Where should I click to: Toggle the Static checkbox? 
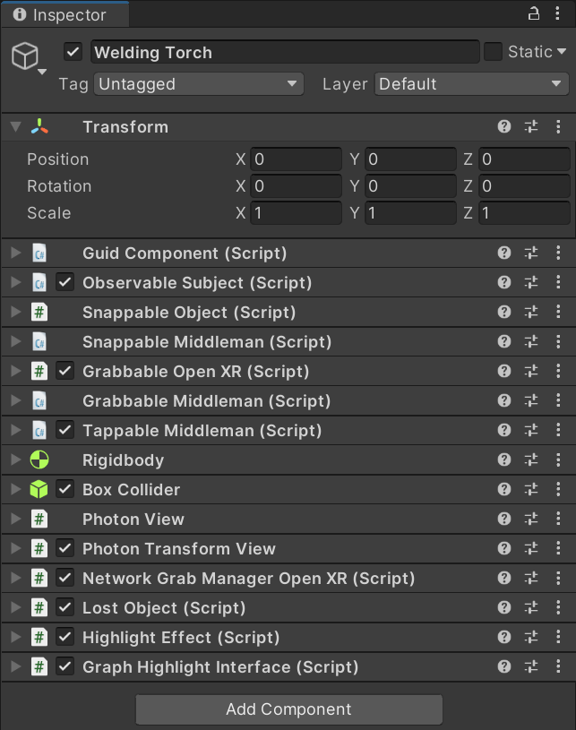point(493,52)
